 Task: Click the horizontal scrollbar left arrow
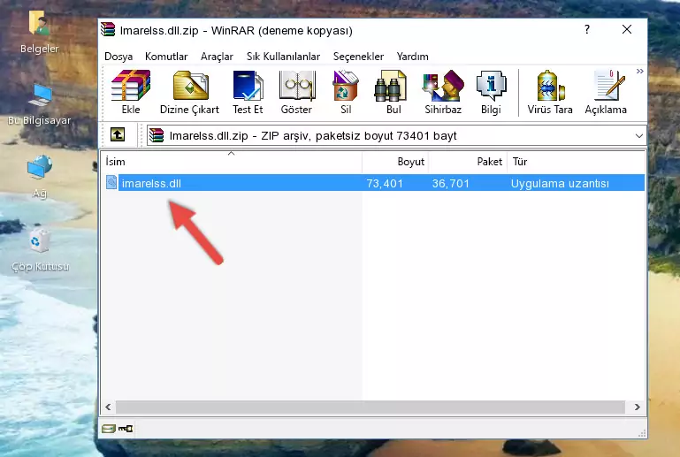click(x=109, y=407)
